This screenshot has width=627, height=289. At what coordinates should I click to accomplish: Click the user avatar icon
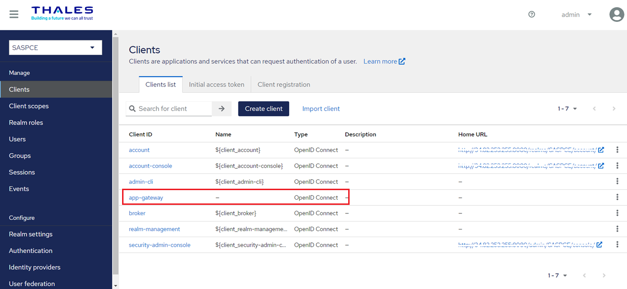(x=616, y=14)
